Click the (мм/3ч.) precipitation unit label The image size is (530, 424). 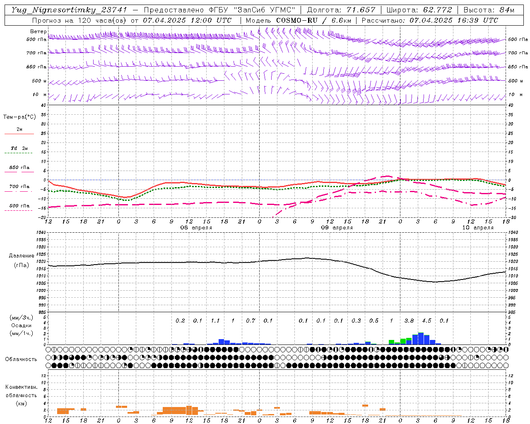coord(22,318)
